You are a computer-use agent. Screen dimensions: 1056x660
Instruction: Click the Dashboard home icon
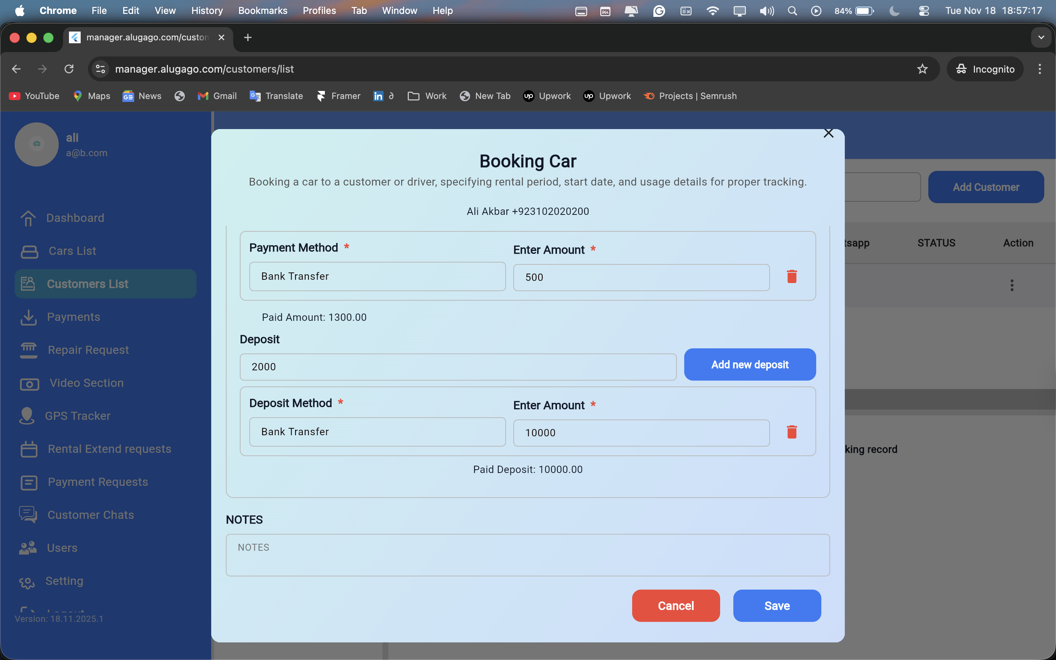pyautogui.click(x=28, y=218)
